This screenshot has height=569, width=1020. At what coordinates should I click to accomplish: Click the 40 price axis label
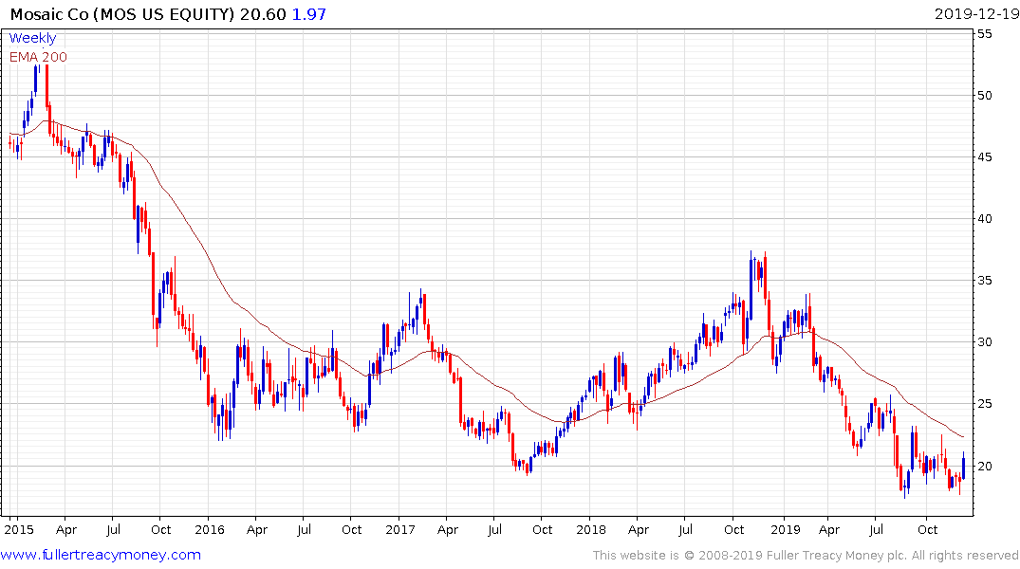(985, 219)
